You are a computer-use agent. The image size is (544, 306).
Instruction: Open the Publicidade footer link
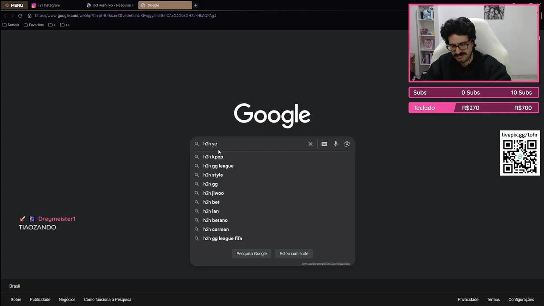(x=40, y=300)
